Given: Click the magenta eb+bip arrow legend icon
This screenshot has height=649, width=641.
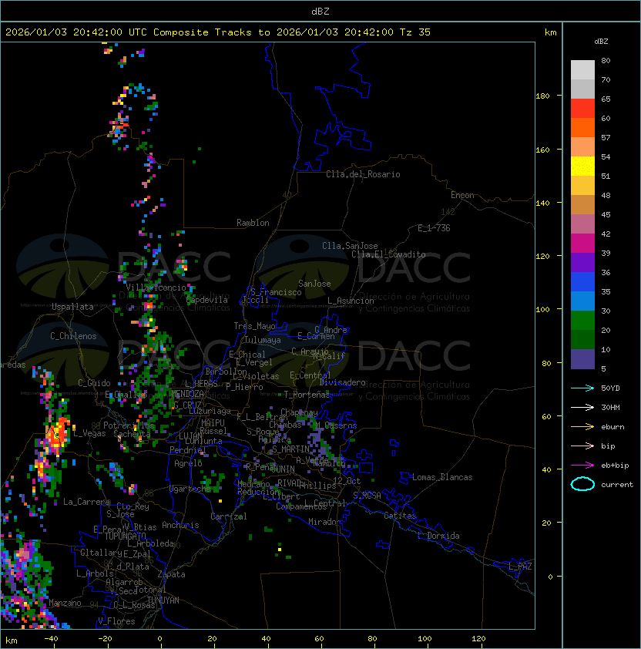Looking at the screenshot, I should pyautogui.click(x=582, y=466).
